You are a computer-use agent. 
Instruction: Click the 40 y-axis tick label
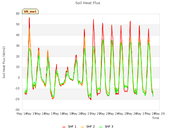click(x=18, y=35)
